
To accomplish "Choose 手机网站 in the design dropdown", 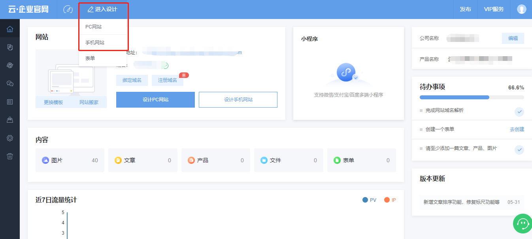I will (95, 42).
